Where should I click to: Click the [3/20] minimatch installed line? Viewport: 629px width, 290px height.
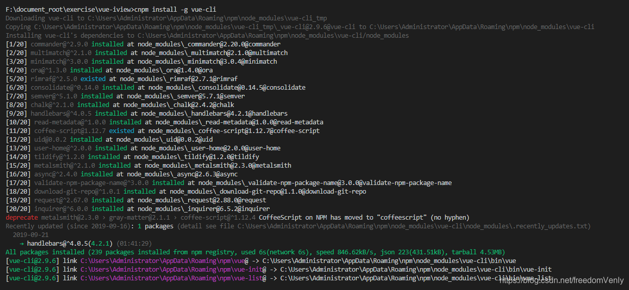[x=141, y=61]
